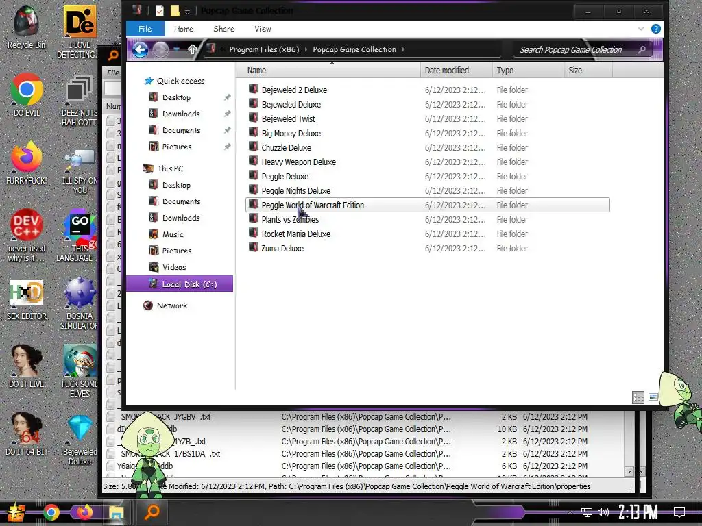This screenshot has width=702, height=526.
Task: Open the ILL SPY ON YOU shortcut
Action: [80, 172]
